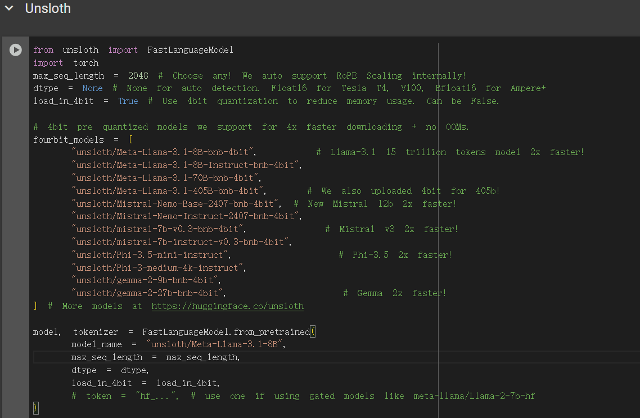Image resolution: width=640 pixels, height=418 pixels.
Task: Click the 'import torch' line
Action: click(x=66, y=63)
